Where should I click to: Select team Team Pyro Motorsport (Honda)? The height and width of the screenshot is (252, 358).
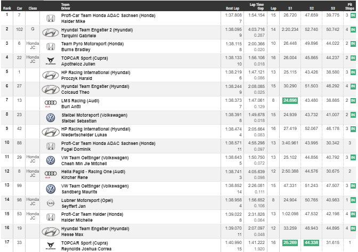tap(92, 44)
